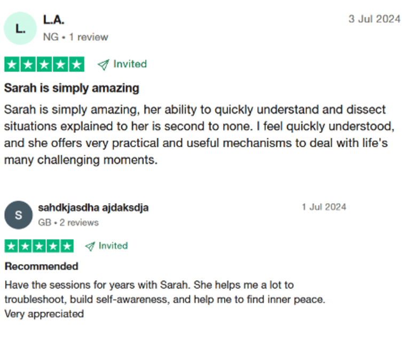Click the paper plane icon in second review
Image resolution: width=410 pixels, height=346 pixels.
pyautogui.click(x=90, y=246)
